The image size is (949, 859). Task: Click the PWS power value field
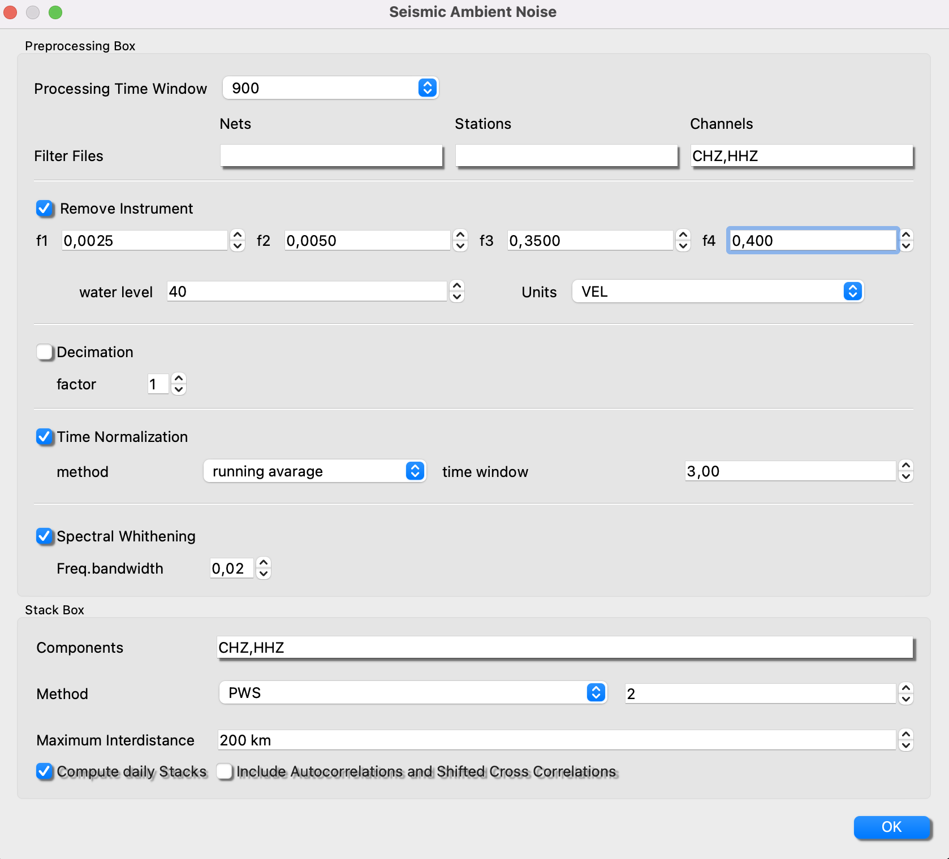(x=761, y=693)
